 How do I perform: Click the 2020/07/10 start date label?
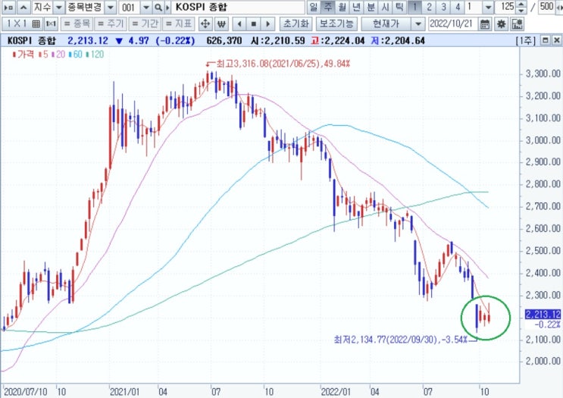(26, 391)
